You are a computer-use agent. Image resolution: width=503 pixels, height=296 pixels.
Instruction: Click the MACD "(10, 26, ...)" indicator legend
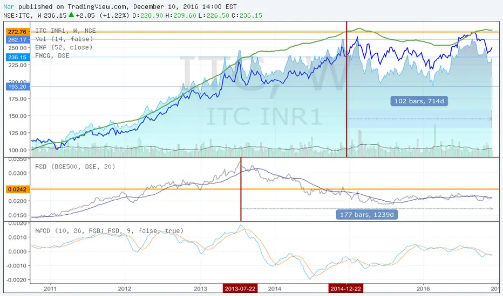pyautogui.click(x=109, y=230)
